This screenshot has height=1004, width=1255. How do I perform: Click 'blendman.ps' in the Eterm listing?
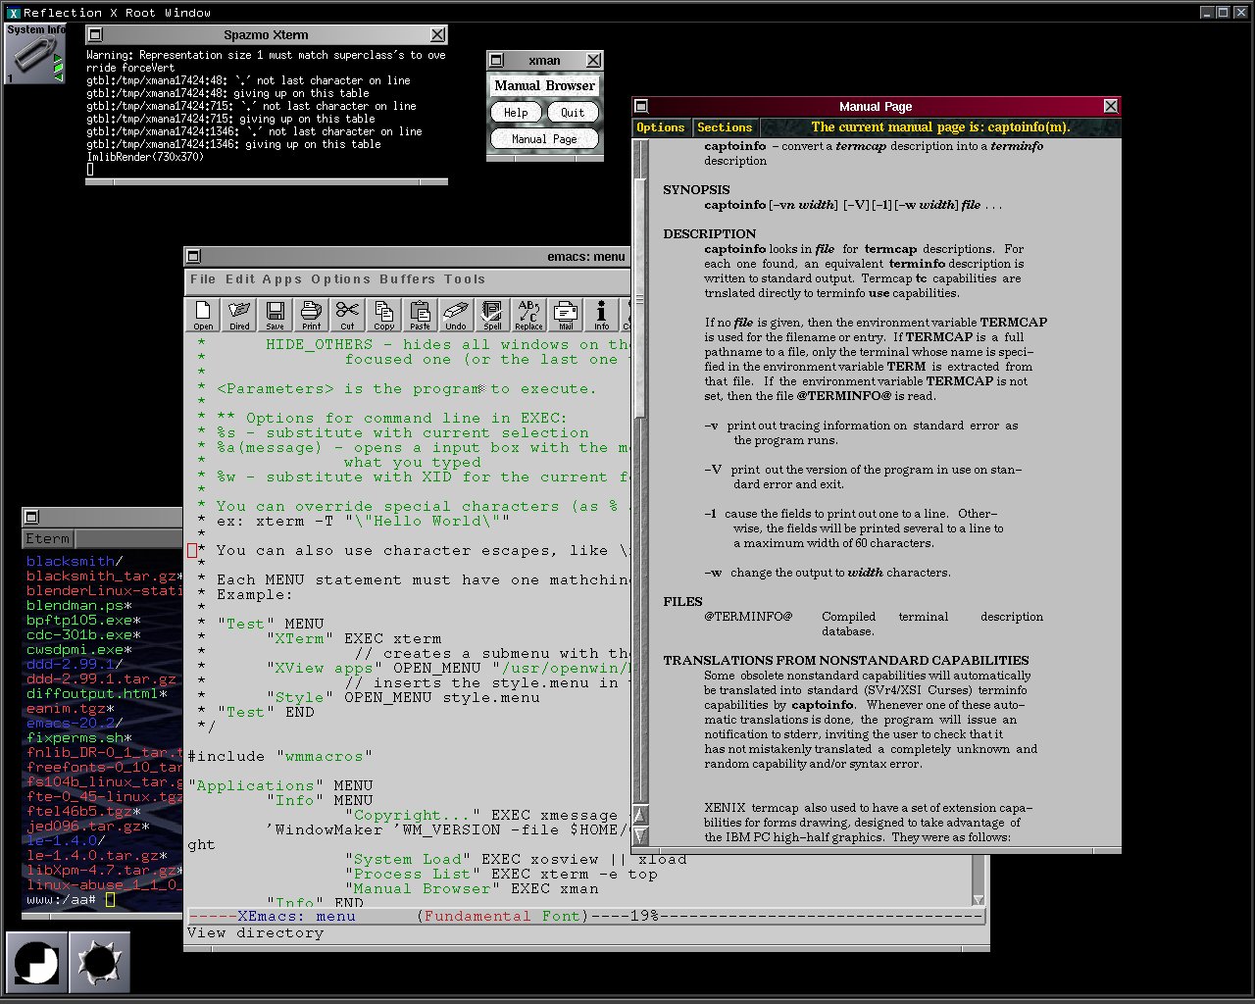(x=75, y=605)
